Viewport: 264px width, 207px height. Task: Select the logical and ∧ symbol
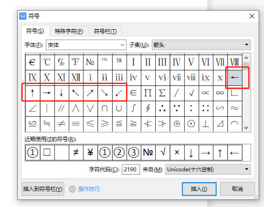click(x=76, y=109)
